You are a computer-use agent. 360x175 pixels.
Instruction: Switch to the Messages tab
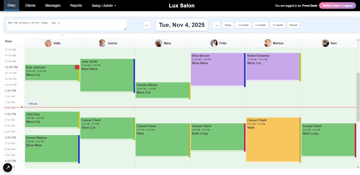pyautogui.click(x=53, y=5)
